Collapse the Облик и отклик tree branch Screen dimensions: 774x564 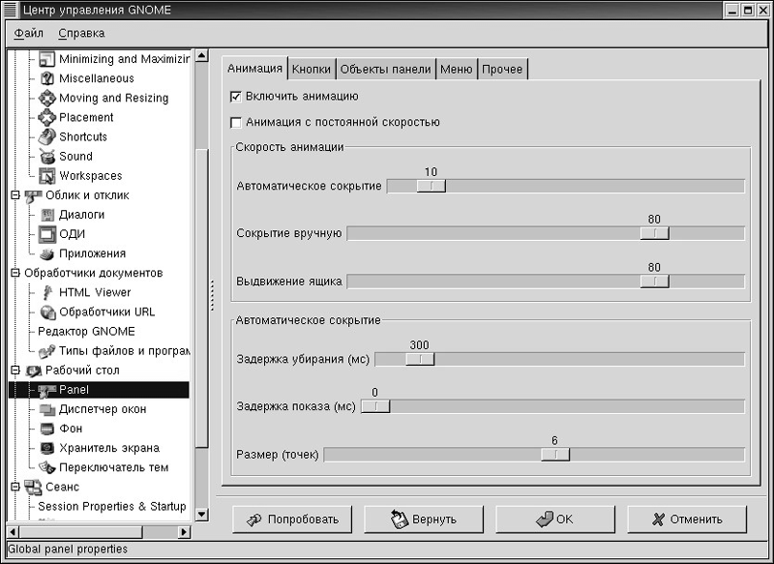pyautogui.click(x=15, y=195)
